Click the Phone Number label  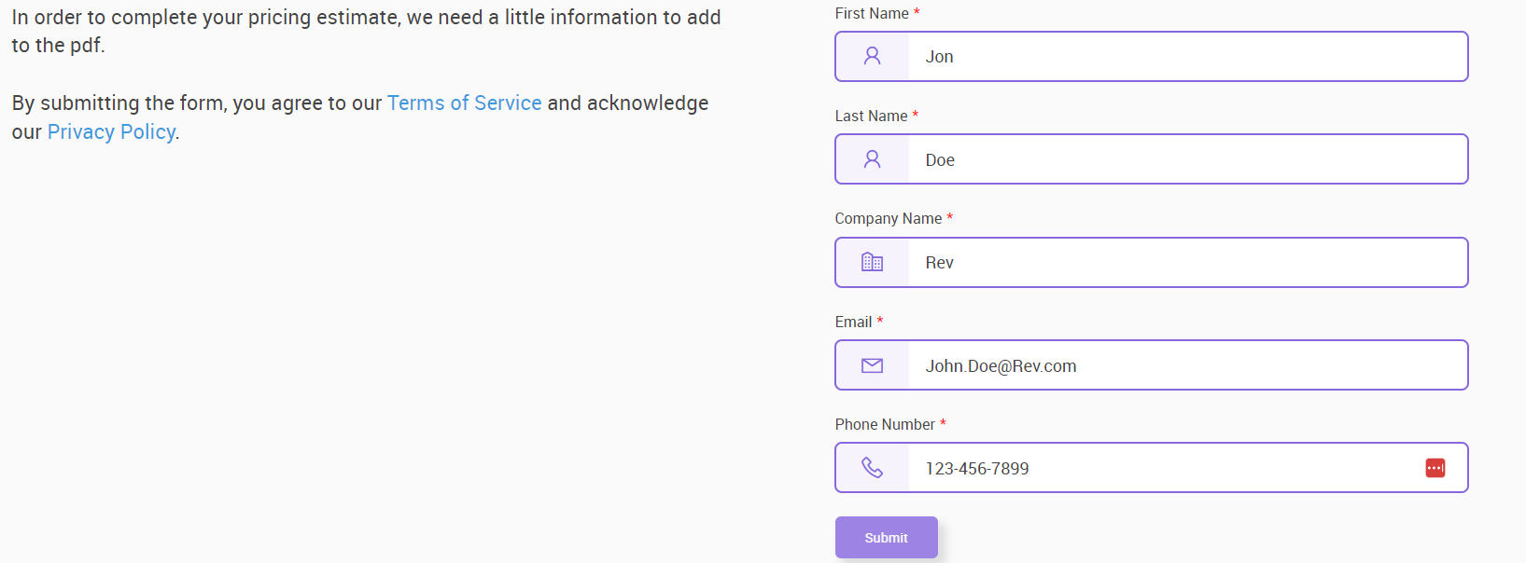[x=885, y=424]
